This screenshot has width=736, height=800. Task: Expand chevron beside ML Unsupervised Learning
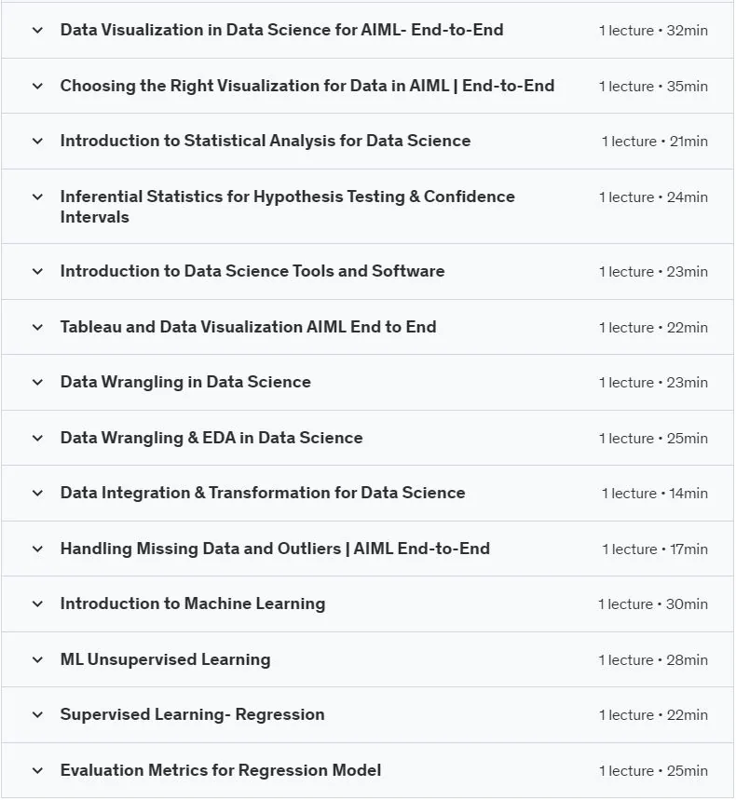tap(37, 659)
